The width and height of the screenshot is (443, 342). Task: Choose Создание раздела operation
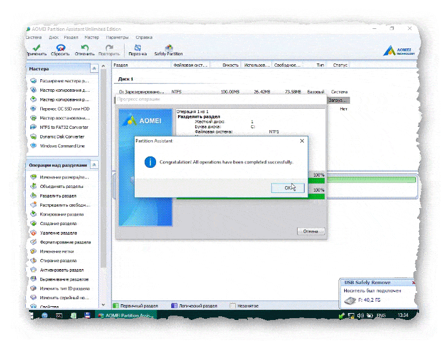[53, 223]
